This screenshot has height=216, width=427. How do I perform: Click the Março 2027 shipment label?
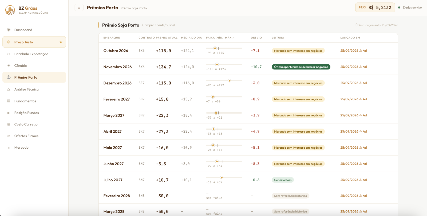[x=114, y=115]
